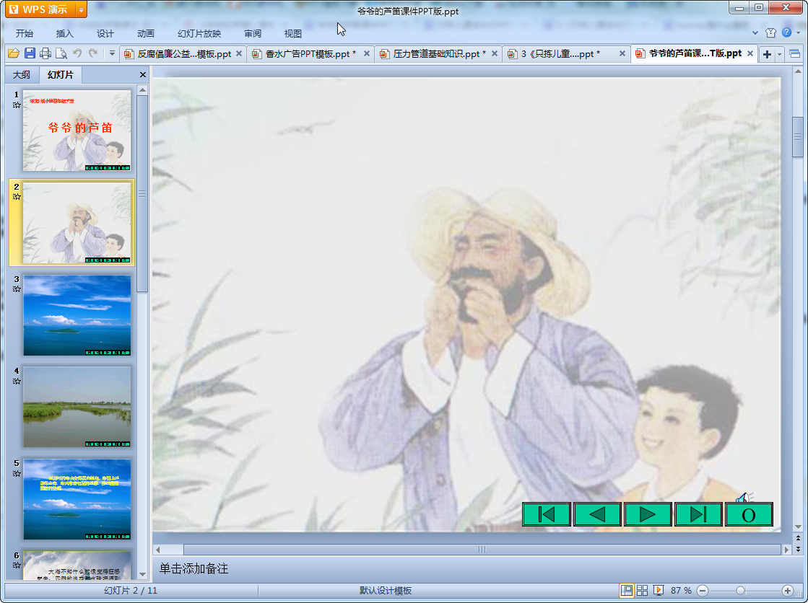Close the 压力管道基础知识 document tab
Viewport: 808px width, 603px height.
point(494,53)
